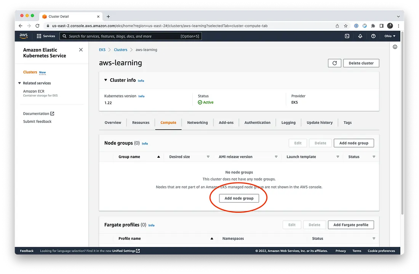
Task: Open the notifications bell
Action: pos(360,36)
